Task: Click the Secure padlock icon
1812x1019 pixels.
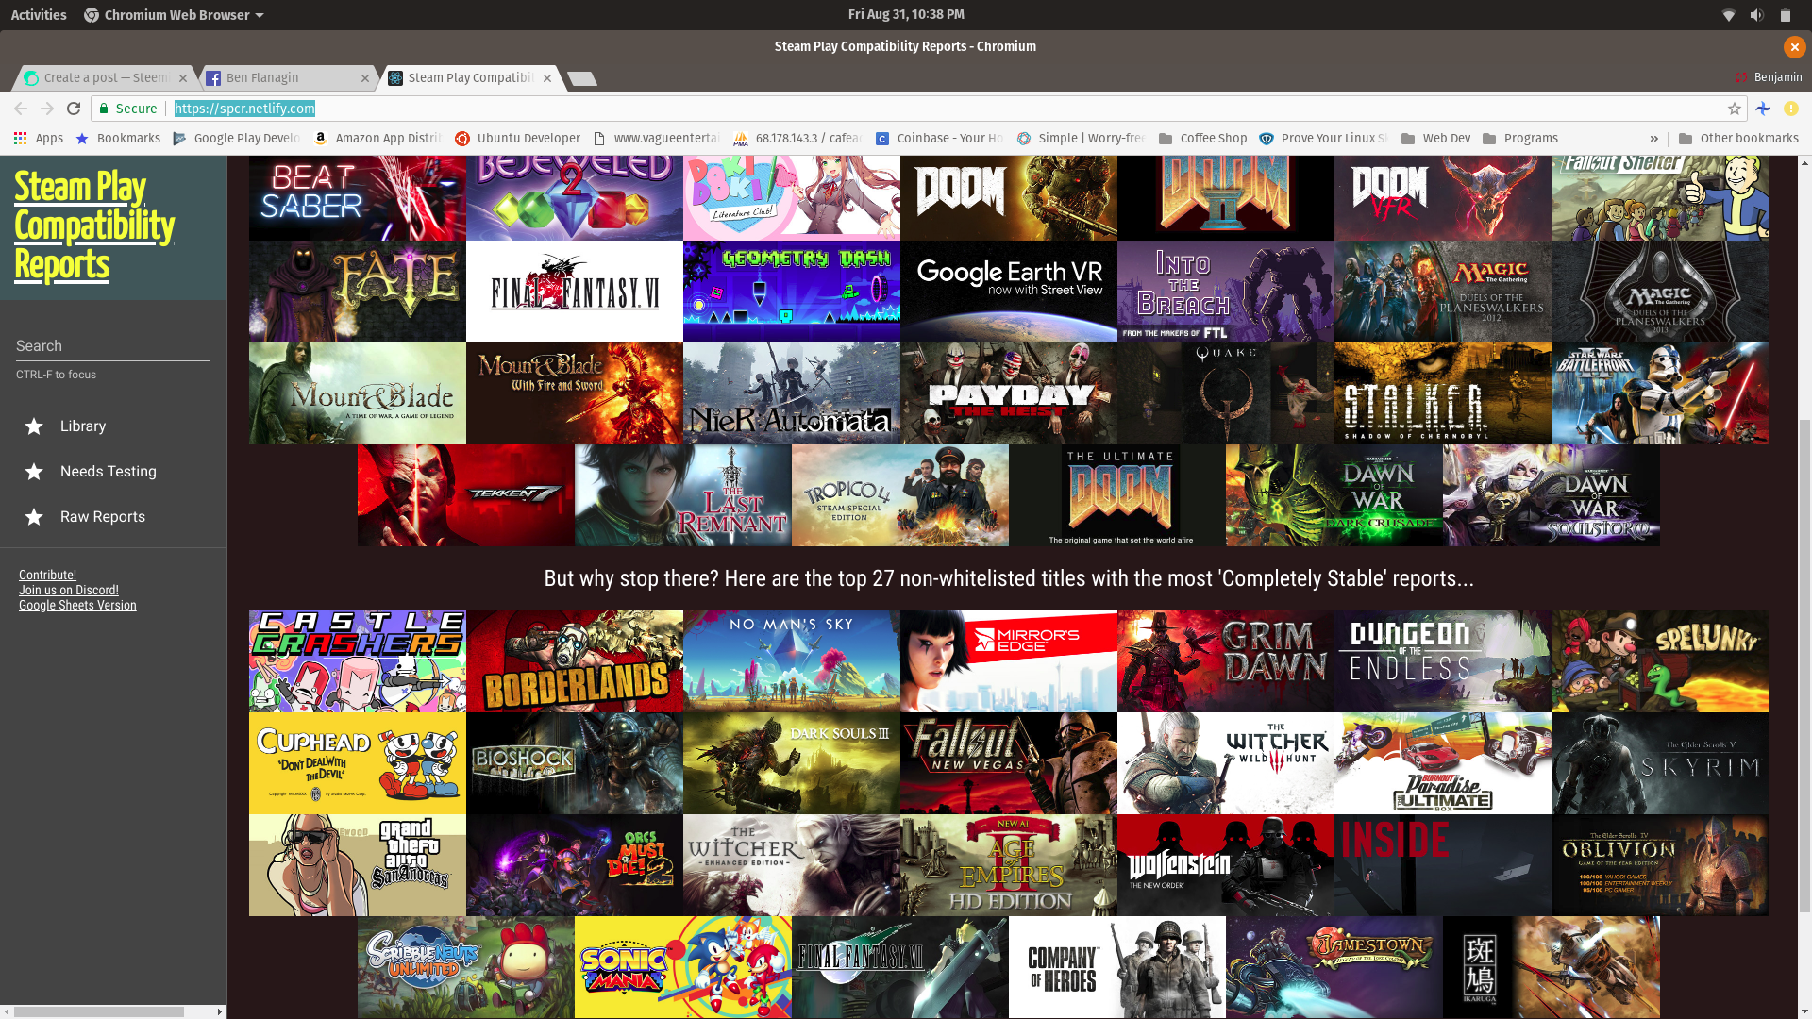Action: pyautogui.click(x=104, y=109)
